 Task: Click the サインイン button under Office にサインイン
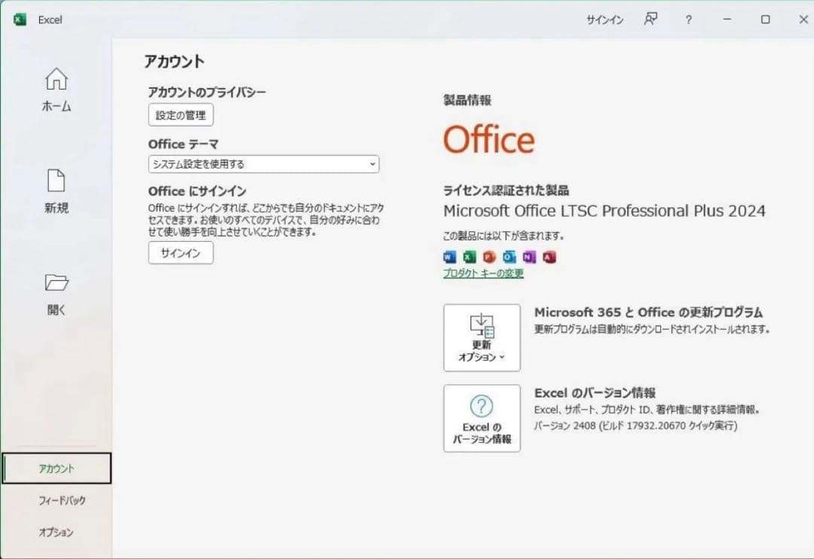[x=180, y=253]
